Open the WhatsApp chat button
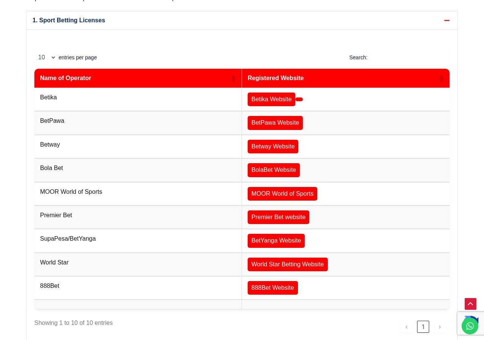Screen dimensions: 484x340 (470, 326)
